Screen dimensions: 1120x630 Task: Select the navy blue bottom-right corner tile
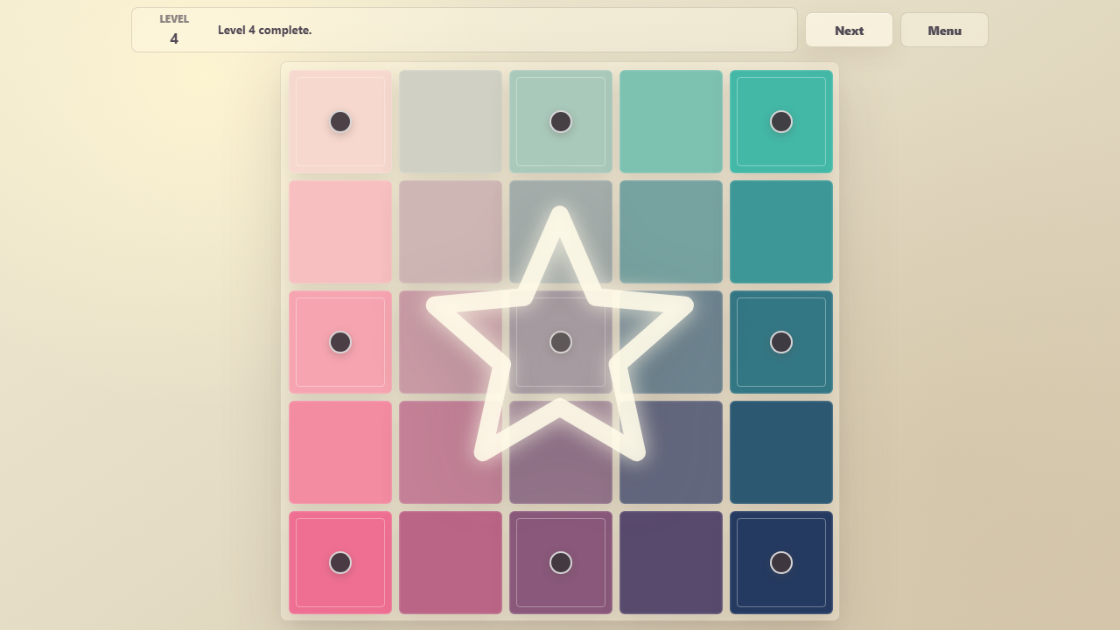coord(781,563)
